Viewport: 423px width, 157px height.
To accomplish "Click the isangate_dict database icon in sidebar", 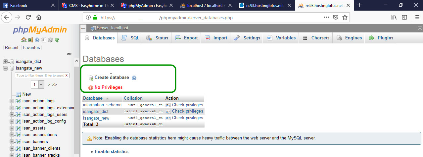I will coord(12,62).
